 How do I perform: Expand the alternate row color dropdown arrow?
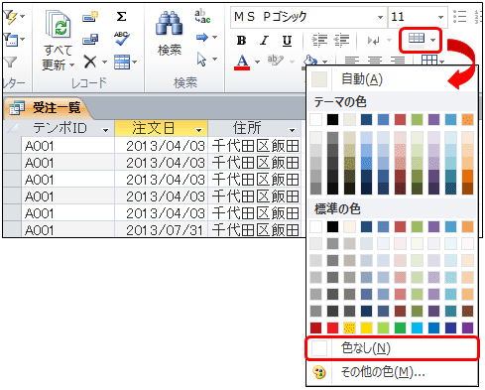pyautogui.click(x=433, y=41)
